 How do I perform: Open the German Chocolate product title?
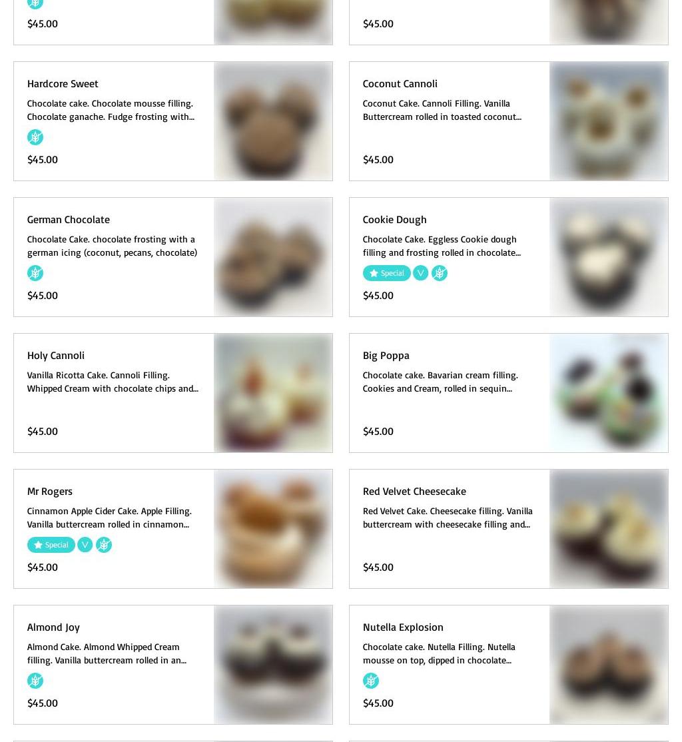(x=68, y=220)
